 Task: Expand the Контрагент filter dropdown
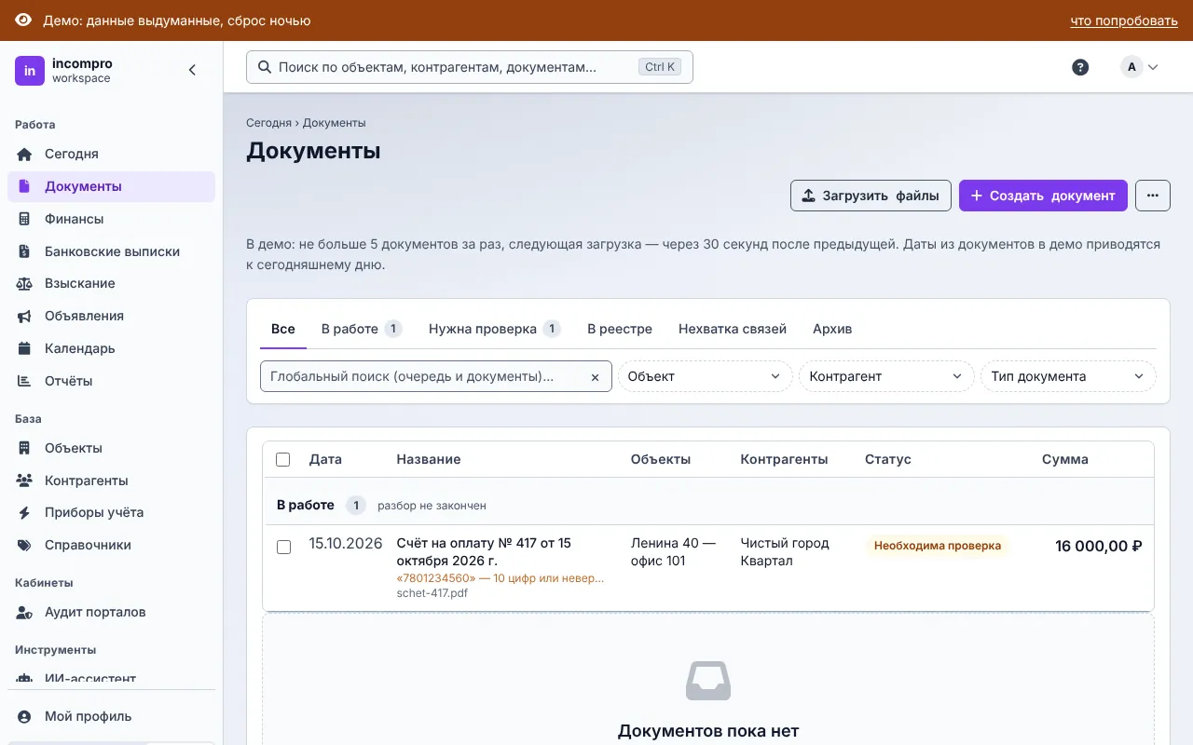[886, 376]
